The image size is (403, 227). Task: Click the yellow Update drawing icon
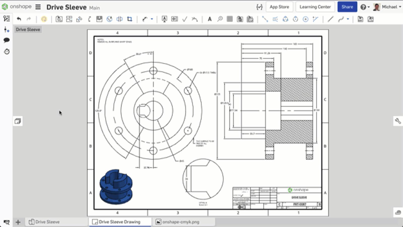click(x=44, y=19)
